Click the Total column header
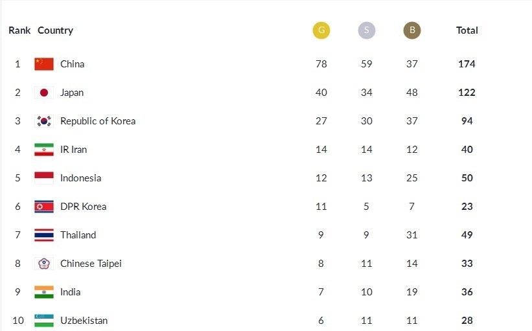The image size is (532, 331). coord(467,30)
